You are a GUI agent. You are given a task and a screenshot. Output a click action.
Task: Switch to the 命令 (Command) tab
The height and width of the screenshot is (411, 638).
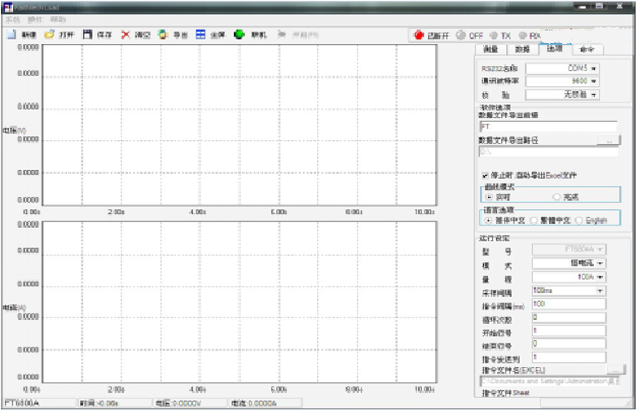pos(587,49)
